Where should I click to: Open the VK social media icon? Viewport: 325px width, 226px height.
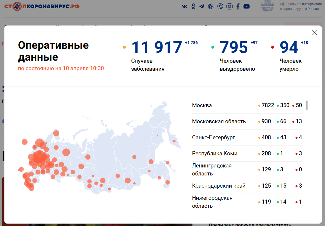(185, 6)
